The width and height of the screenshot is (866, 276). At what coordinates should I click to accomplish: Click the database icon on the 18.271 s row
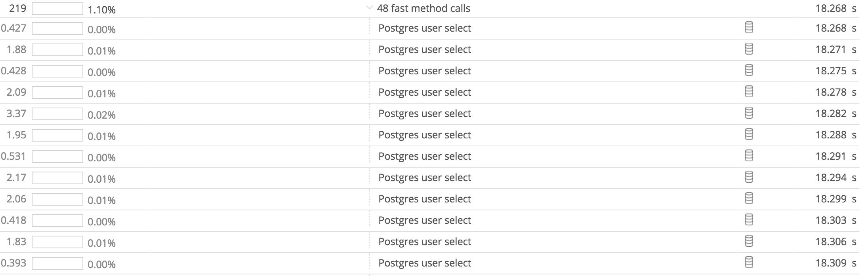pyautogui.click(x=748, y=49)
